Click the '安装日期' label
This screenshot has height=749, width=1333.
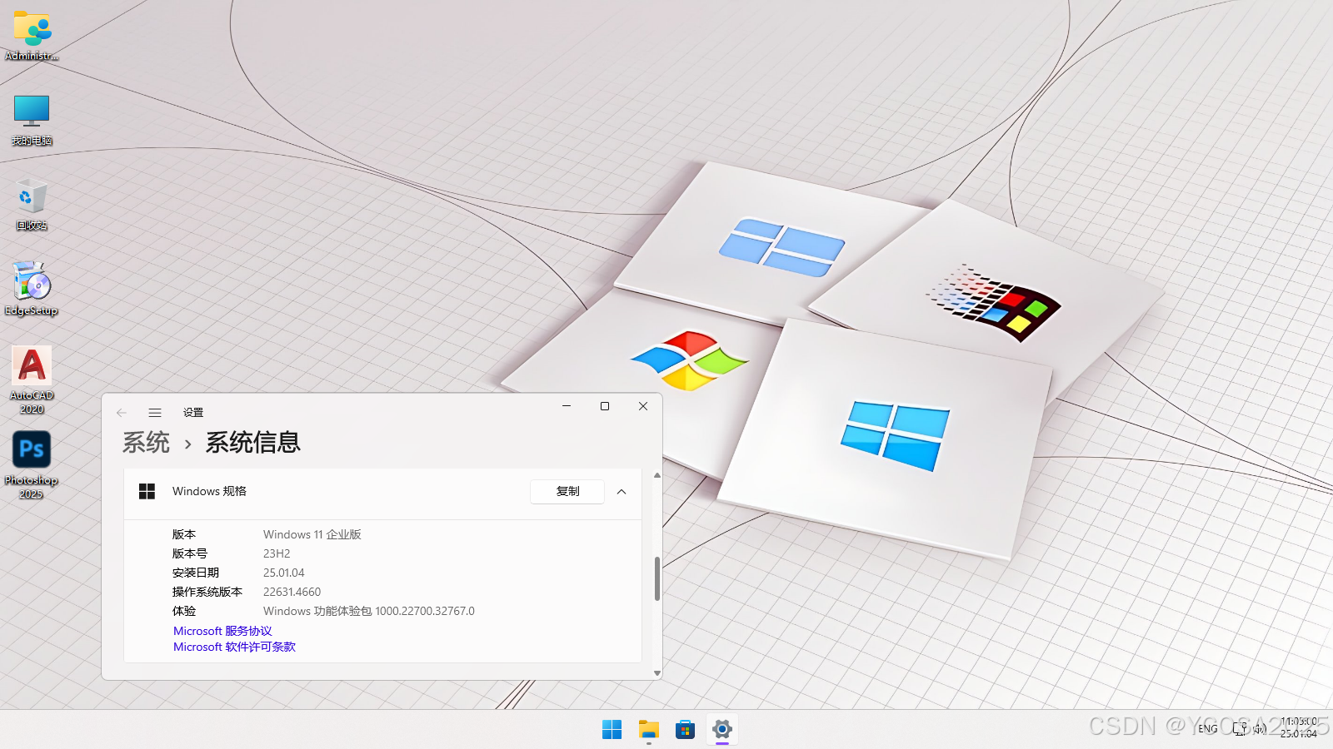click(196, 573)
